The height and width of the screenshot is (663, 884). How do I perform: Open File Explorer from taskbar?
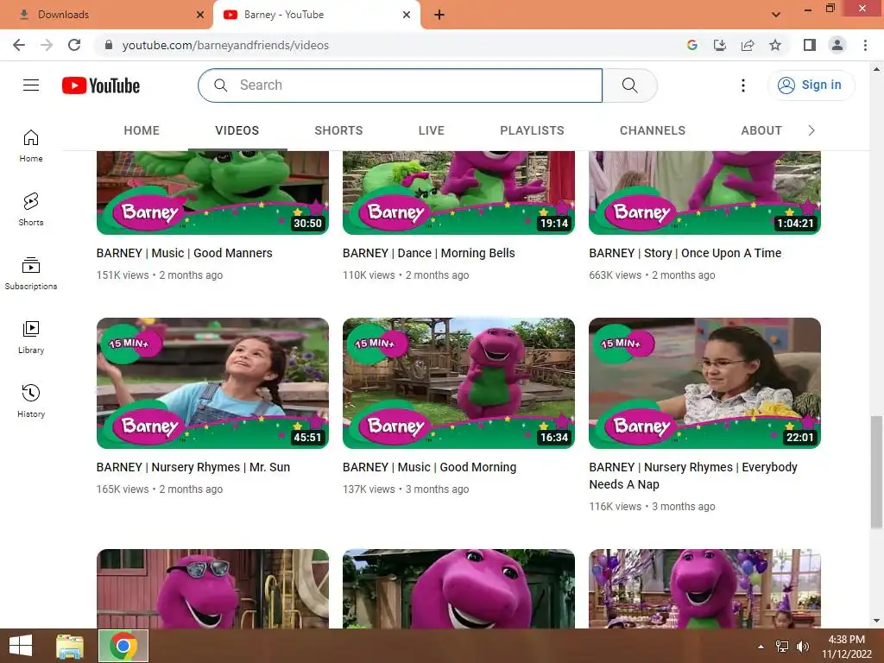(x=70, y=646)
